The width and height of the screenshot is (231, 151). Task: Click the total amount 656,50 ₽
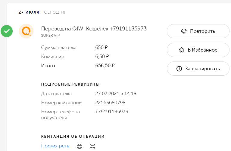(105, 65)
